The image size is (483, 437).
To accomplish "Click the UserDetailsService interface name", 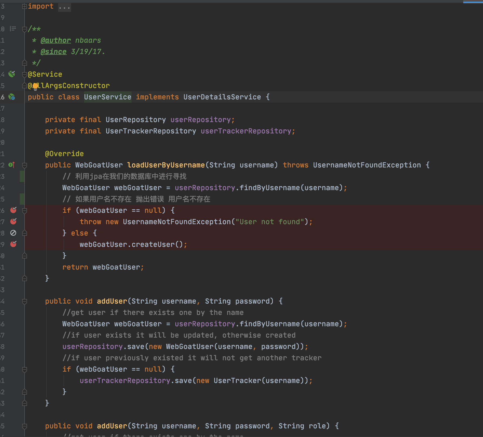I will point(222,97).
